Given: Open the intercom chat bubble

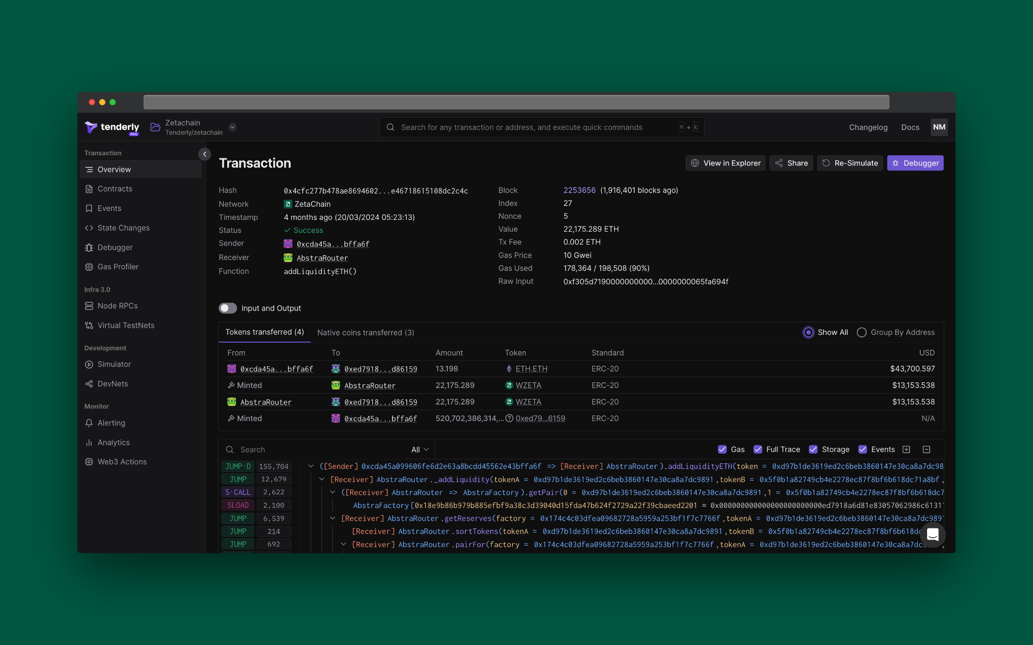Looking at the screenshot, I should [x=932, y=535].
